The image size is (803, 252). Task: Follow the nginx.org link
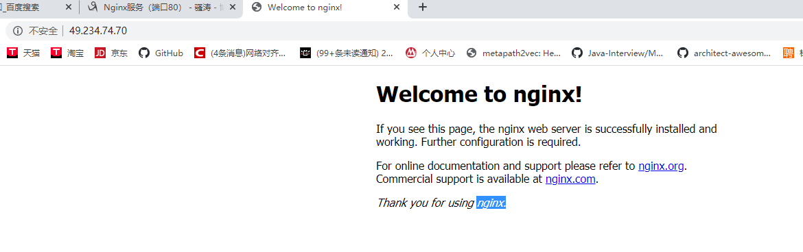661,166
